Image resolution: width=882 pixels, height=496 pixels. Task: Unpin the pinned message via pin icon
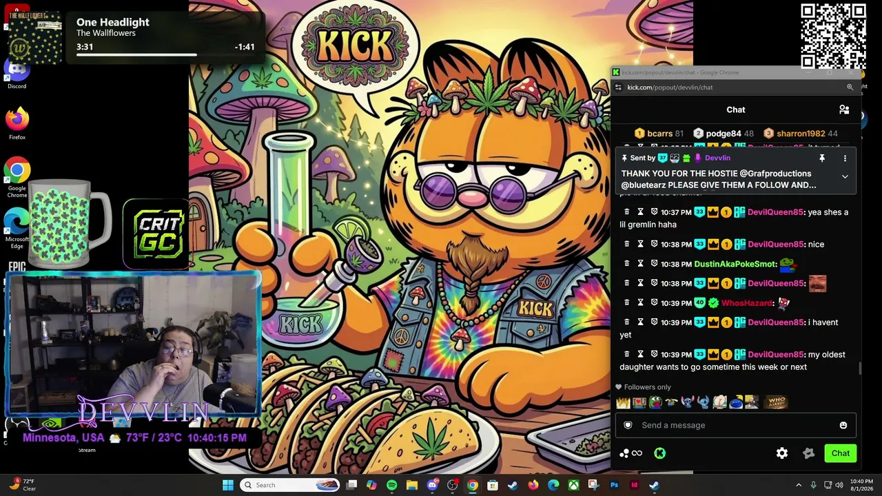pos(822,158)
